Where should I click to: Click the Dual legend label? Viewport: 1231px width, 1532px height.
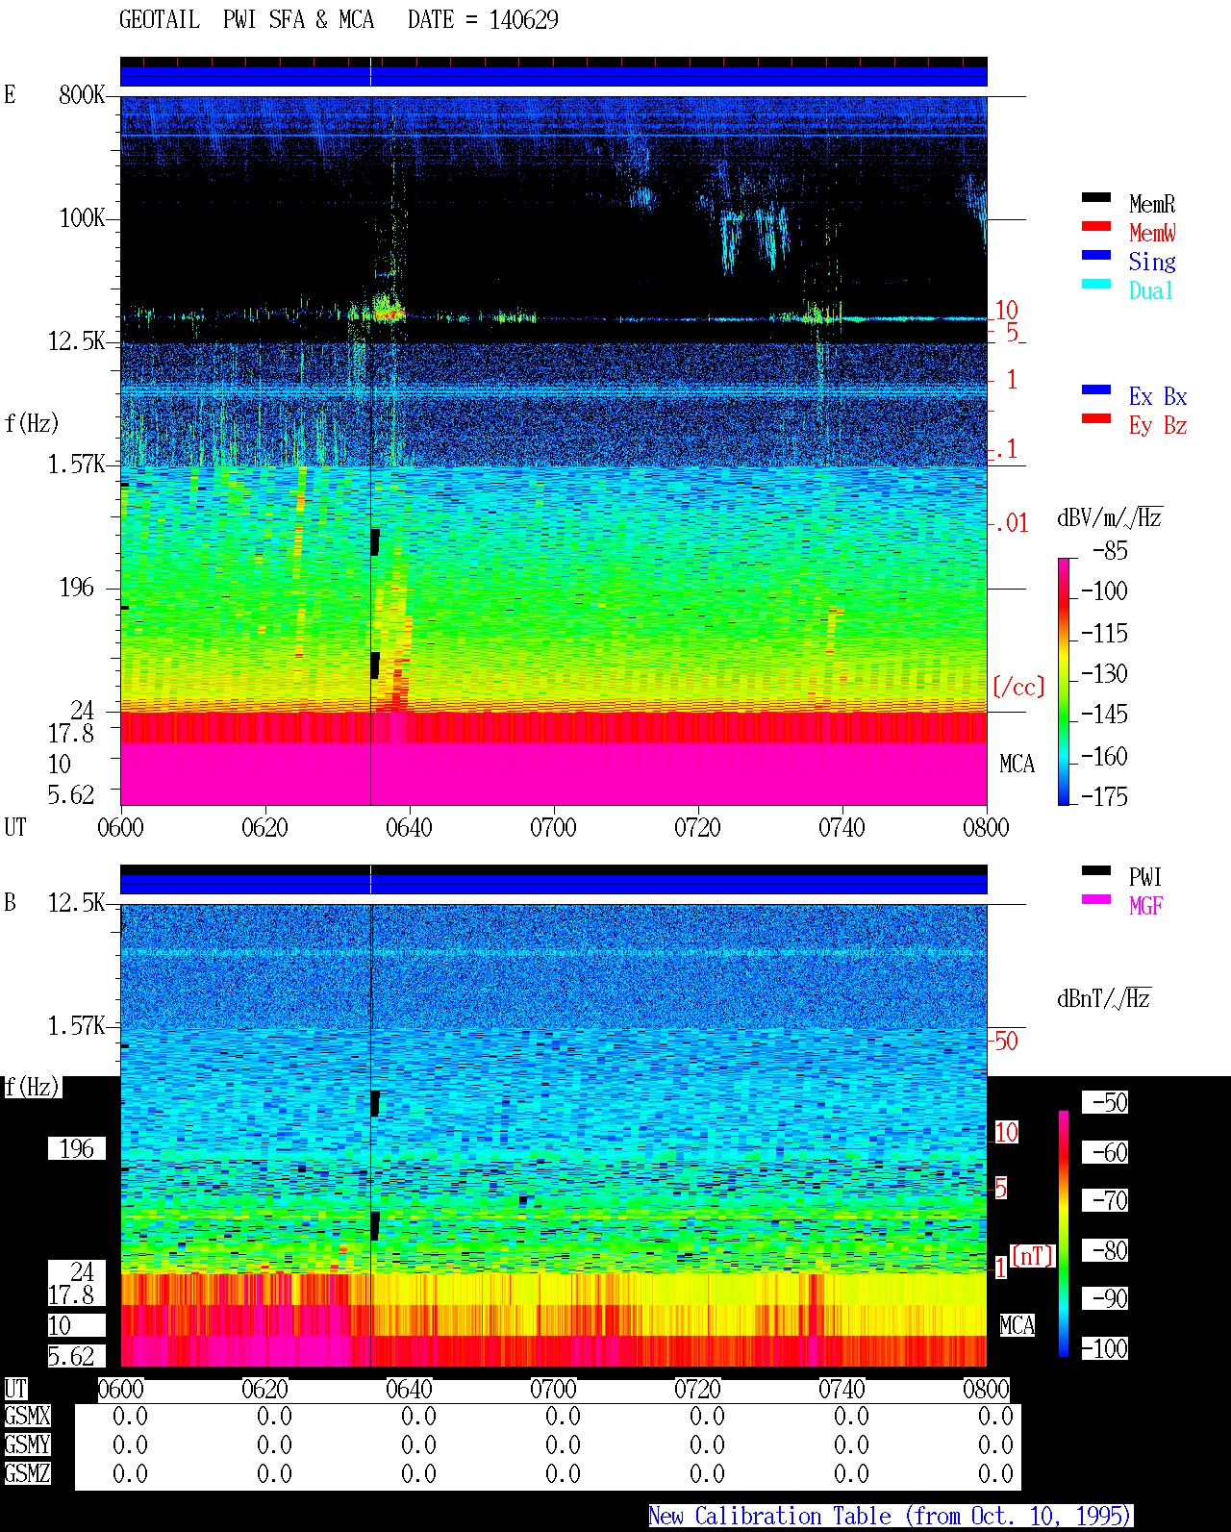pyautogui.click(x=1151, y=290)
